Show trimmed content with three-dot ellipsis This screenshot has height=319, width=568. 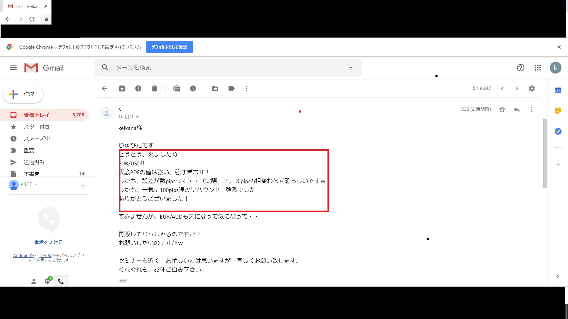click(123, 281)
